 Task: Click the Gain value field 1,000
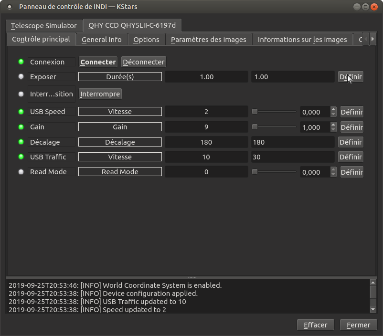click(x=315, y=127)
